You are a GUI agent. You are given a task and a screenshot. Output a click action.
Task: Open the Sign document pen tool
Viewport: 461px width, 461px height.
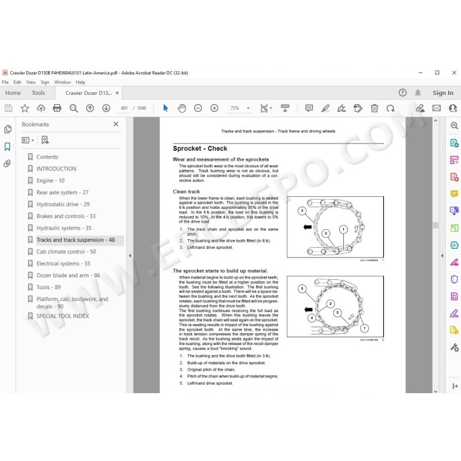coord(341,109)
